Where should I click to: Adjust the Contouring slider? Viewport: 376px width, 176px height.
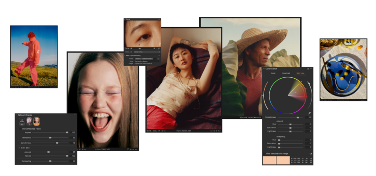click(x=50, y=161)
